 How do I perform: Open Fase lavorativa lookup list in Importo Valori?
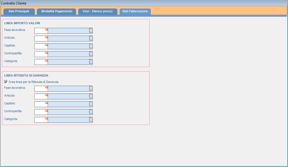(91, 31)
